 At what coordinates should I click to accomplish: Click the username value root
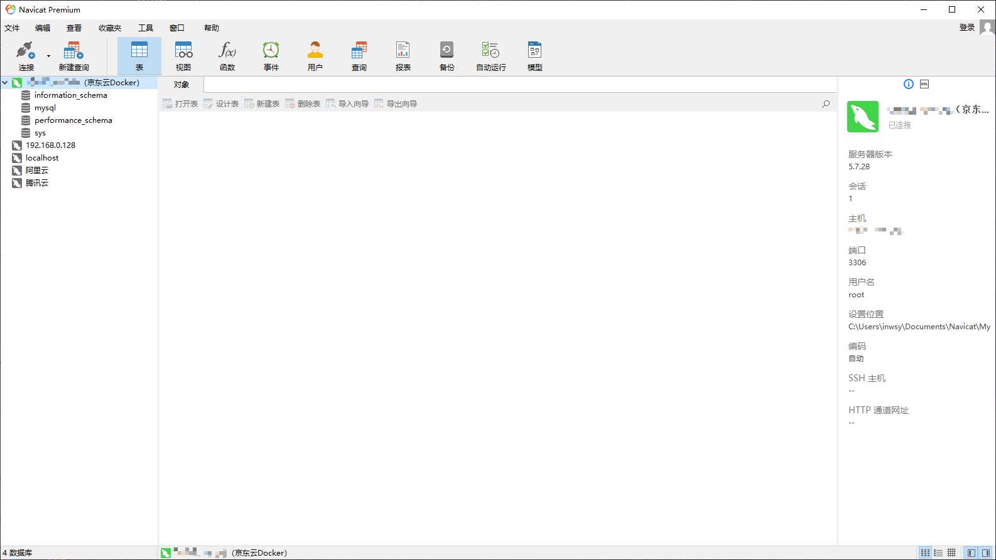pyautogui.click(x=857, y=295)
